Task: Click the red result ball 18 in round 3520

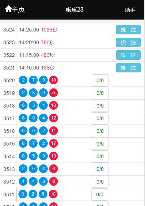Action: point(54,80)
